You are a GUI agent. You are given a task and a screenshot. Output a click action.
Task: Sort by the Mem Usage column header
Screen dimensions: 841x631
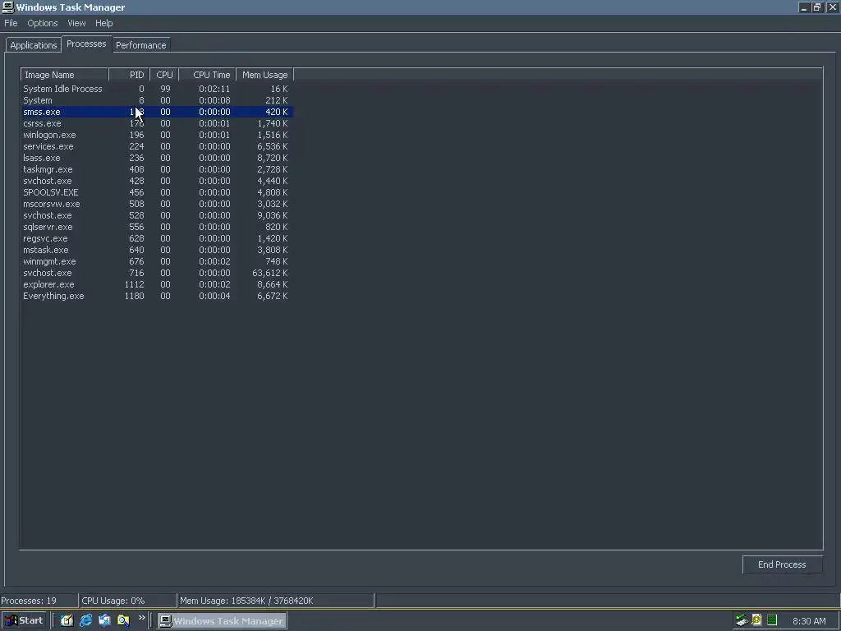pos(265,75)
